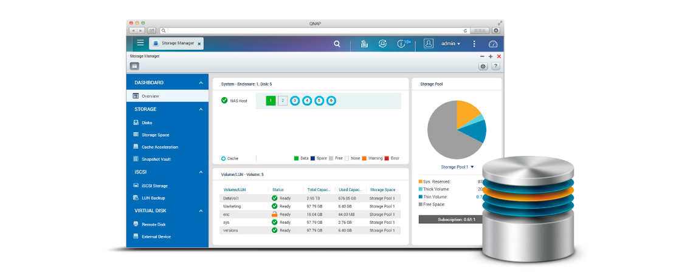The width and height of the screenshot is (693, 276).
Task: Open the main hamburger menu
Action: 140,43
